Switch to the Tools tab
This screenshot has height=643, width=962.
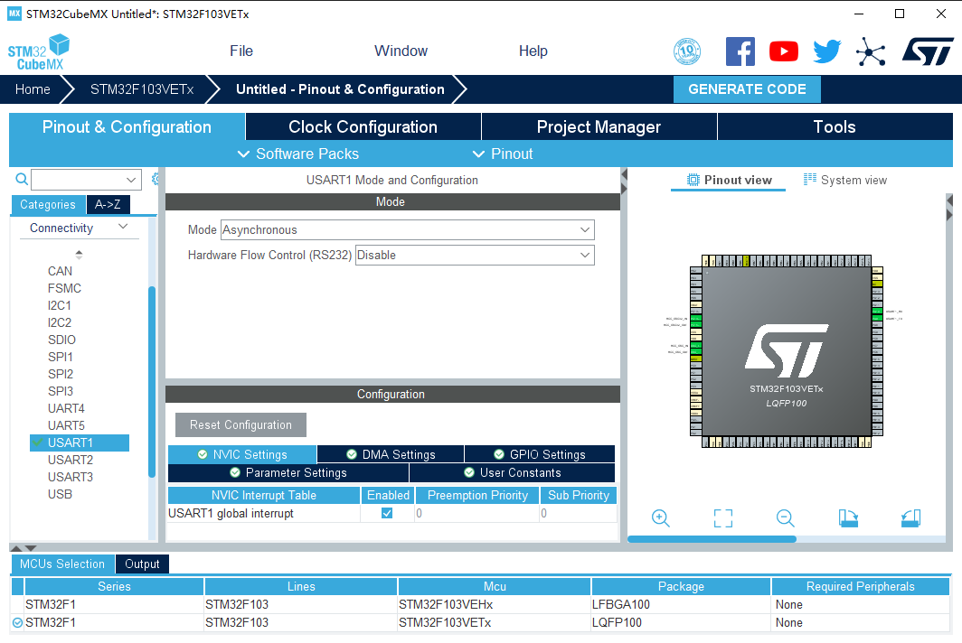coord(835,126)
